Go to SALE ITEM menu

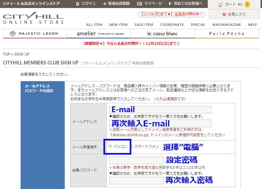(144, 25)
